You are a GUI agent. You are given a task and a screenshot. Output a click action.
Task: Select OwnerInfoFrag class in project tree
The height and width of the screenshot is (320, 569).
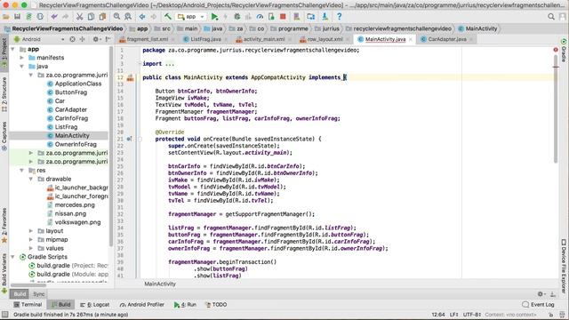pos(76,144)
